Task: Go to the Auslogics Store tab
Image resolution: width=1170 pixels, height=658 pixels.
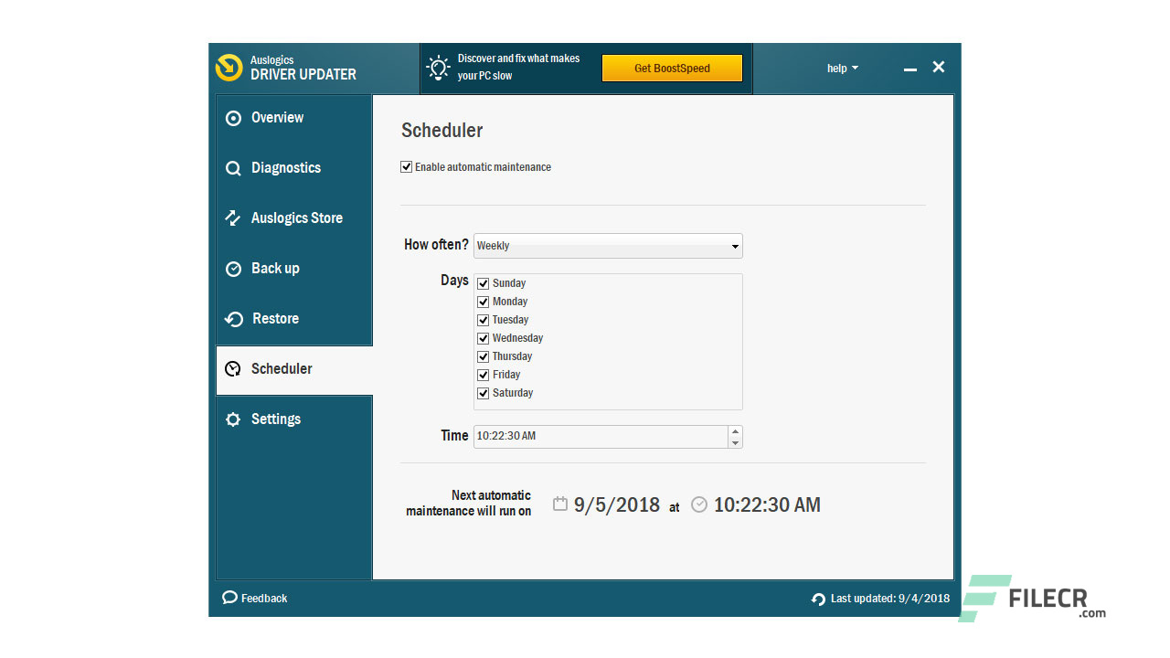Action: pyautogui.click(x=294, y=218)
